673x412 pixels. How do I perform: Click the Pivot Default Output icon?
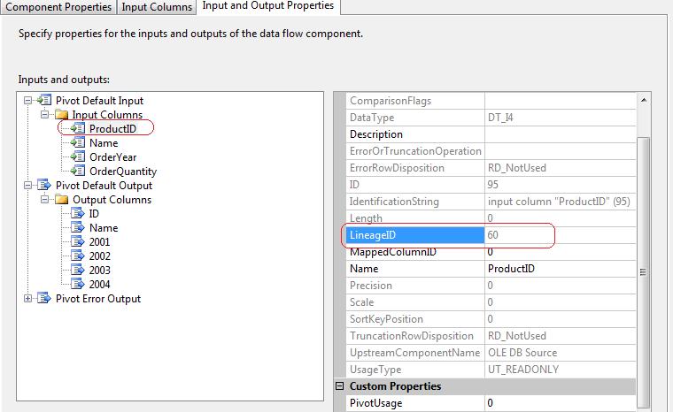click(43, 186)
